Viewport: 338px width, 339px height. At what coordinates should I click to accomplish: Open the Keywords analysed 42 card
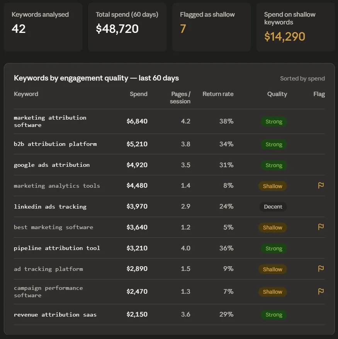pyautogui.click(x=43, y=27)
